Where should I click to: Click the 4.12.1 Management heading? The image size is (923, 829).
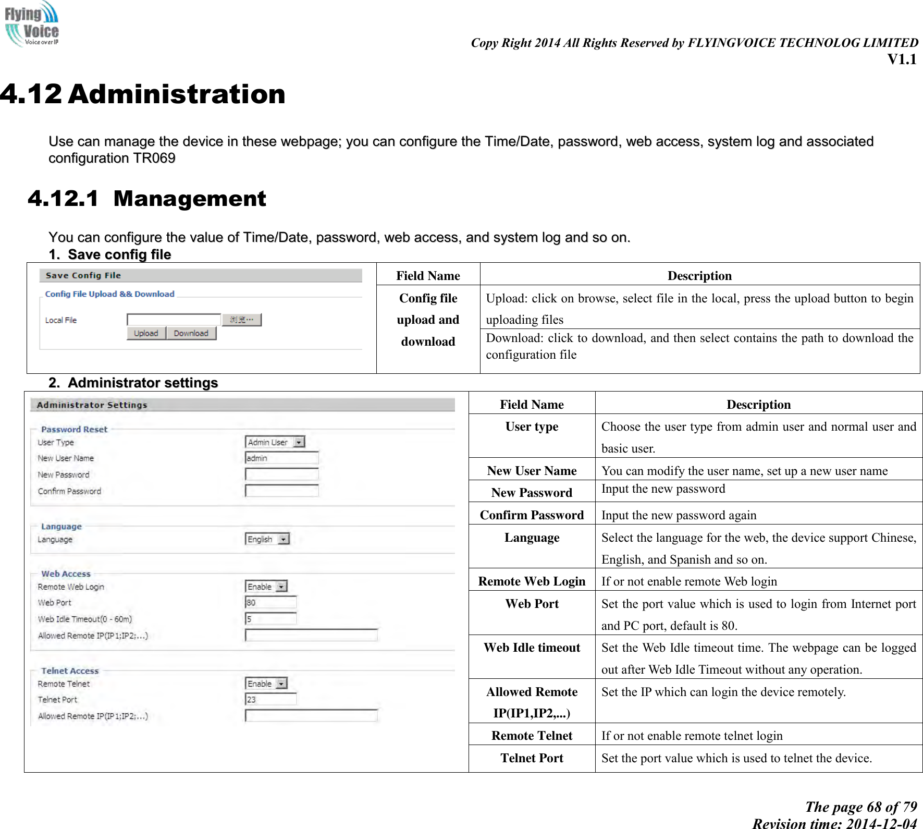[x=147, y=199]
